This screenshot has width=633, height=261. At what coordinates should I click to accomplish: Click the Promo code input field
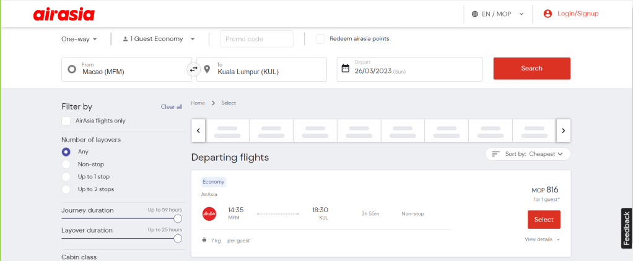pos(256,39)
